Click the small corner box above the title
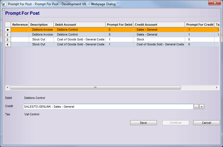Screen dimensions: 223x147 point(3,10)
